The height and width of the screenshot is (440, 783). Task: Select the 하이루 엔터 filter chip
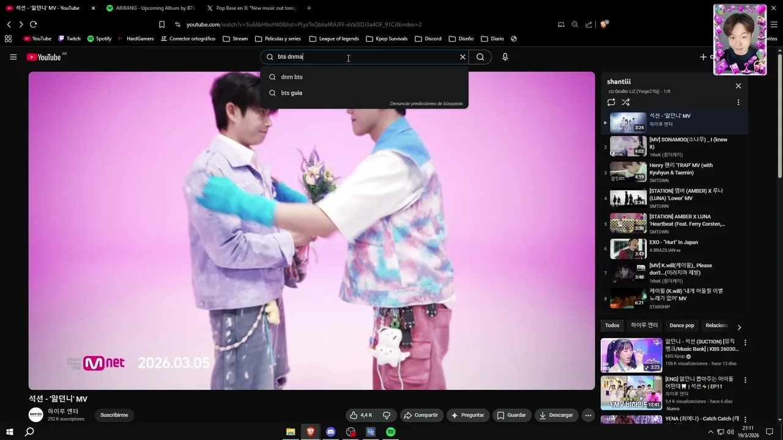coord(644,326)
